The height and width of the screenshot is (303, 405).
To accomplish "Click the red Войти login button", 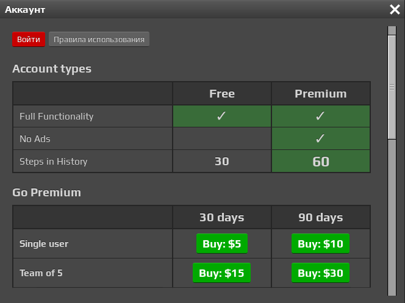I will pos(29,40).
